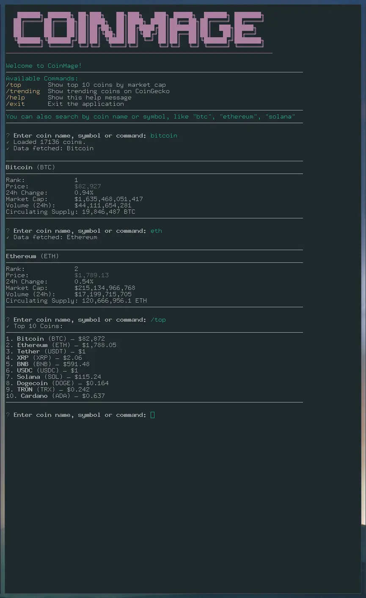Screen dimensions: 366x598
Task: Click Bitcoin's market cap value
Action: pos(109,199)
